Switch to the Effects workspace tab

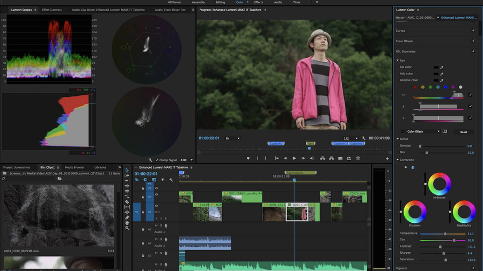click(259, 2)
